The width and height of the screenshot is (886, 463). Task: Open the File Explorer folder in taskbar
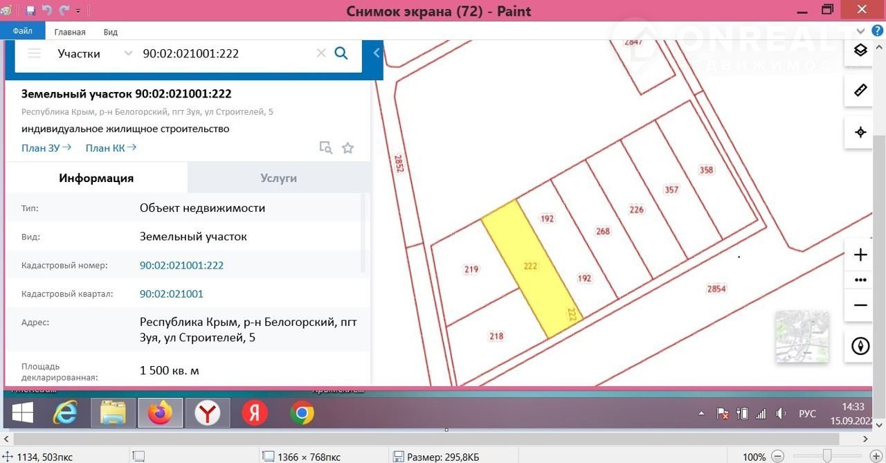click(x=113, y=413)
